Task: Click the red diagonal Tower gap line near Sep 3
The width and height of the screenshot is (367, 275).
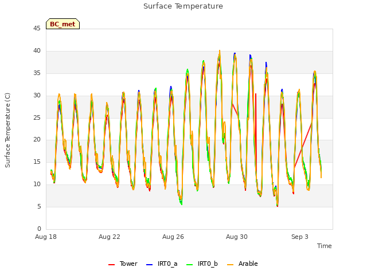Action: click(x=303, y=146)
